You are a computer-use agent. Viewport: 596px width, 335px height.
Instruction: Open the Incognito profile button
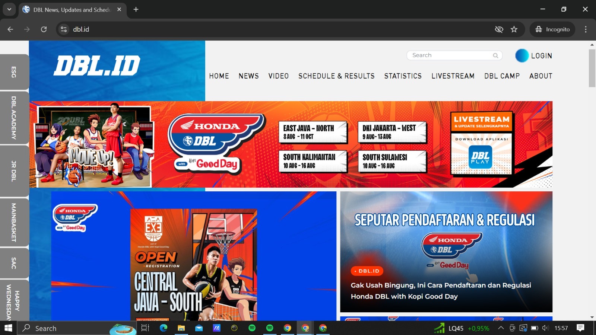pos(552,29)
